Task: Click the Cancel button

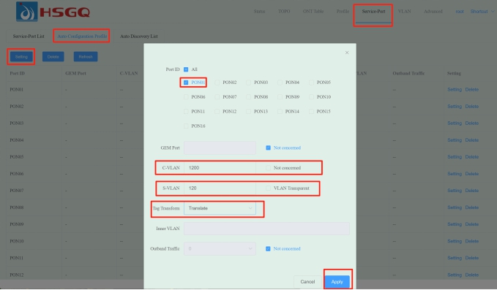Action: tap(307, 281)
